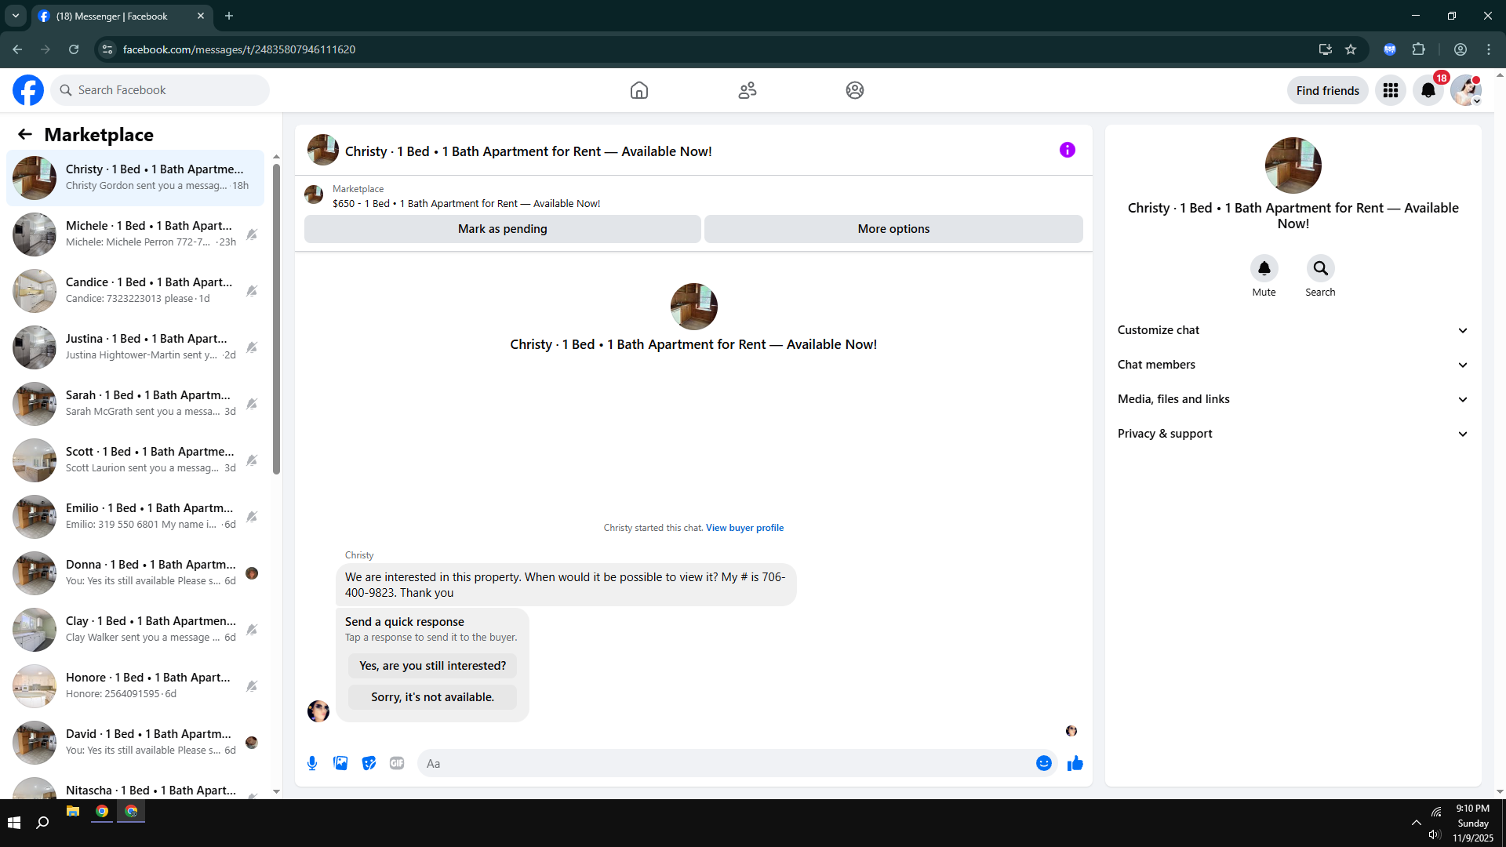Open View buyer profile link

[744, 528]
